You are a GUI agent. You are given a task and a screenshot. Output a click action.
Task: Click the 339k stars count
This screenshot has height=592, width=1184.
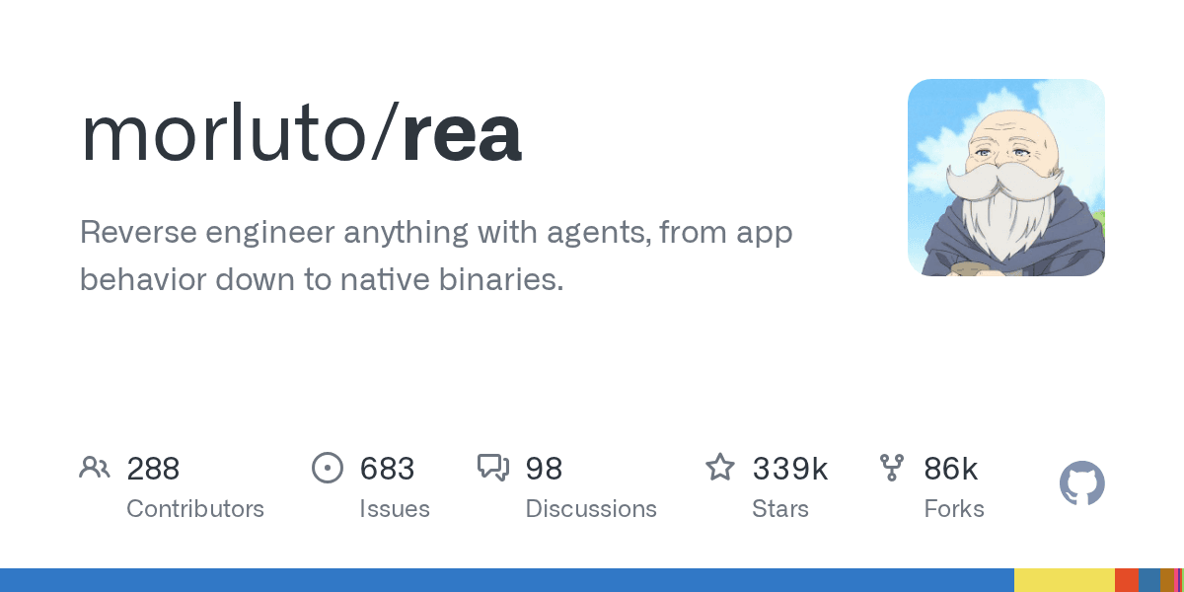[x=789, y=469]
